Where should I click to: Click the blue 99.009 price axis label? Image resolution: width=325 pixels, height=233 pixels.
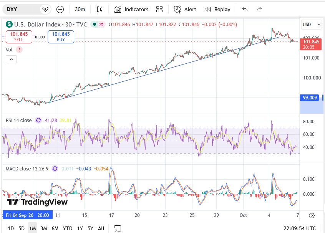coord(310,97)
